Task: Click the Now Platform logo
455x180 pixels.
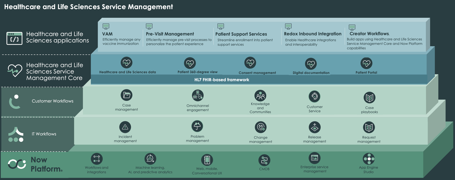Action: click(x=17, y=164)
